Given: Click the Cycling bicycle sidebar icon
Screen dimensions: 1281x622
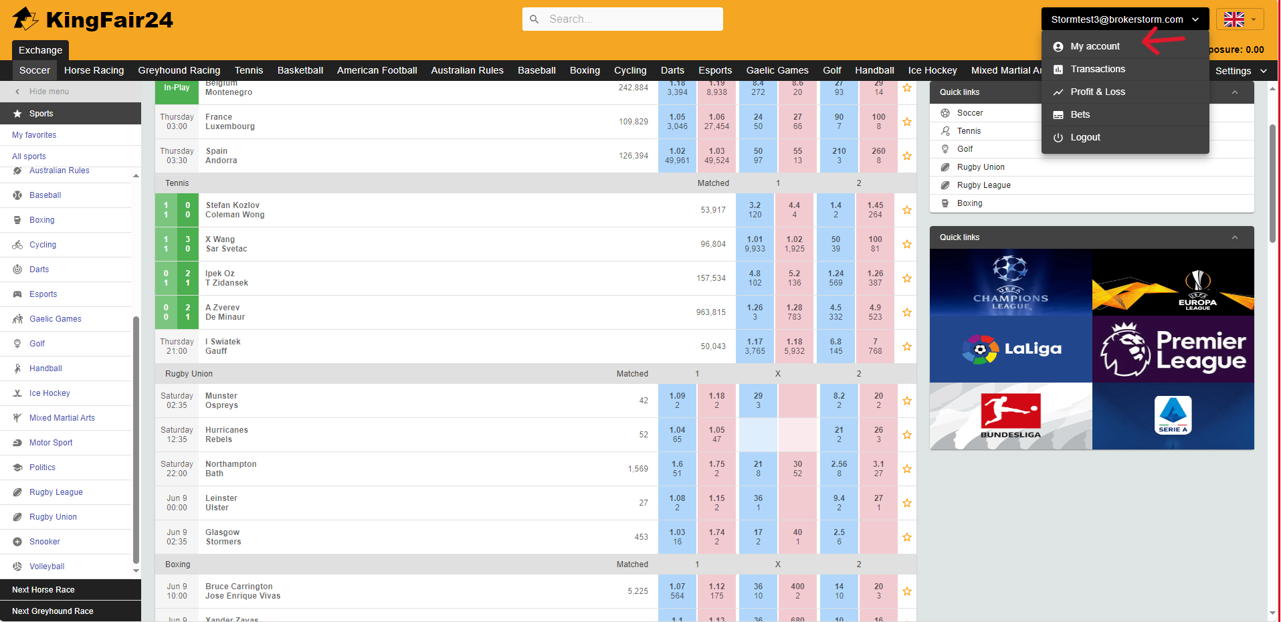Looking at the screenshot, I should [17, 245].
